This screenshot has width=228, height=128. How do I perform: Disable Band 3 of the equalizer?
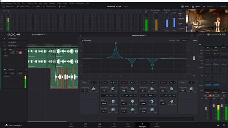click(124, 82)
